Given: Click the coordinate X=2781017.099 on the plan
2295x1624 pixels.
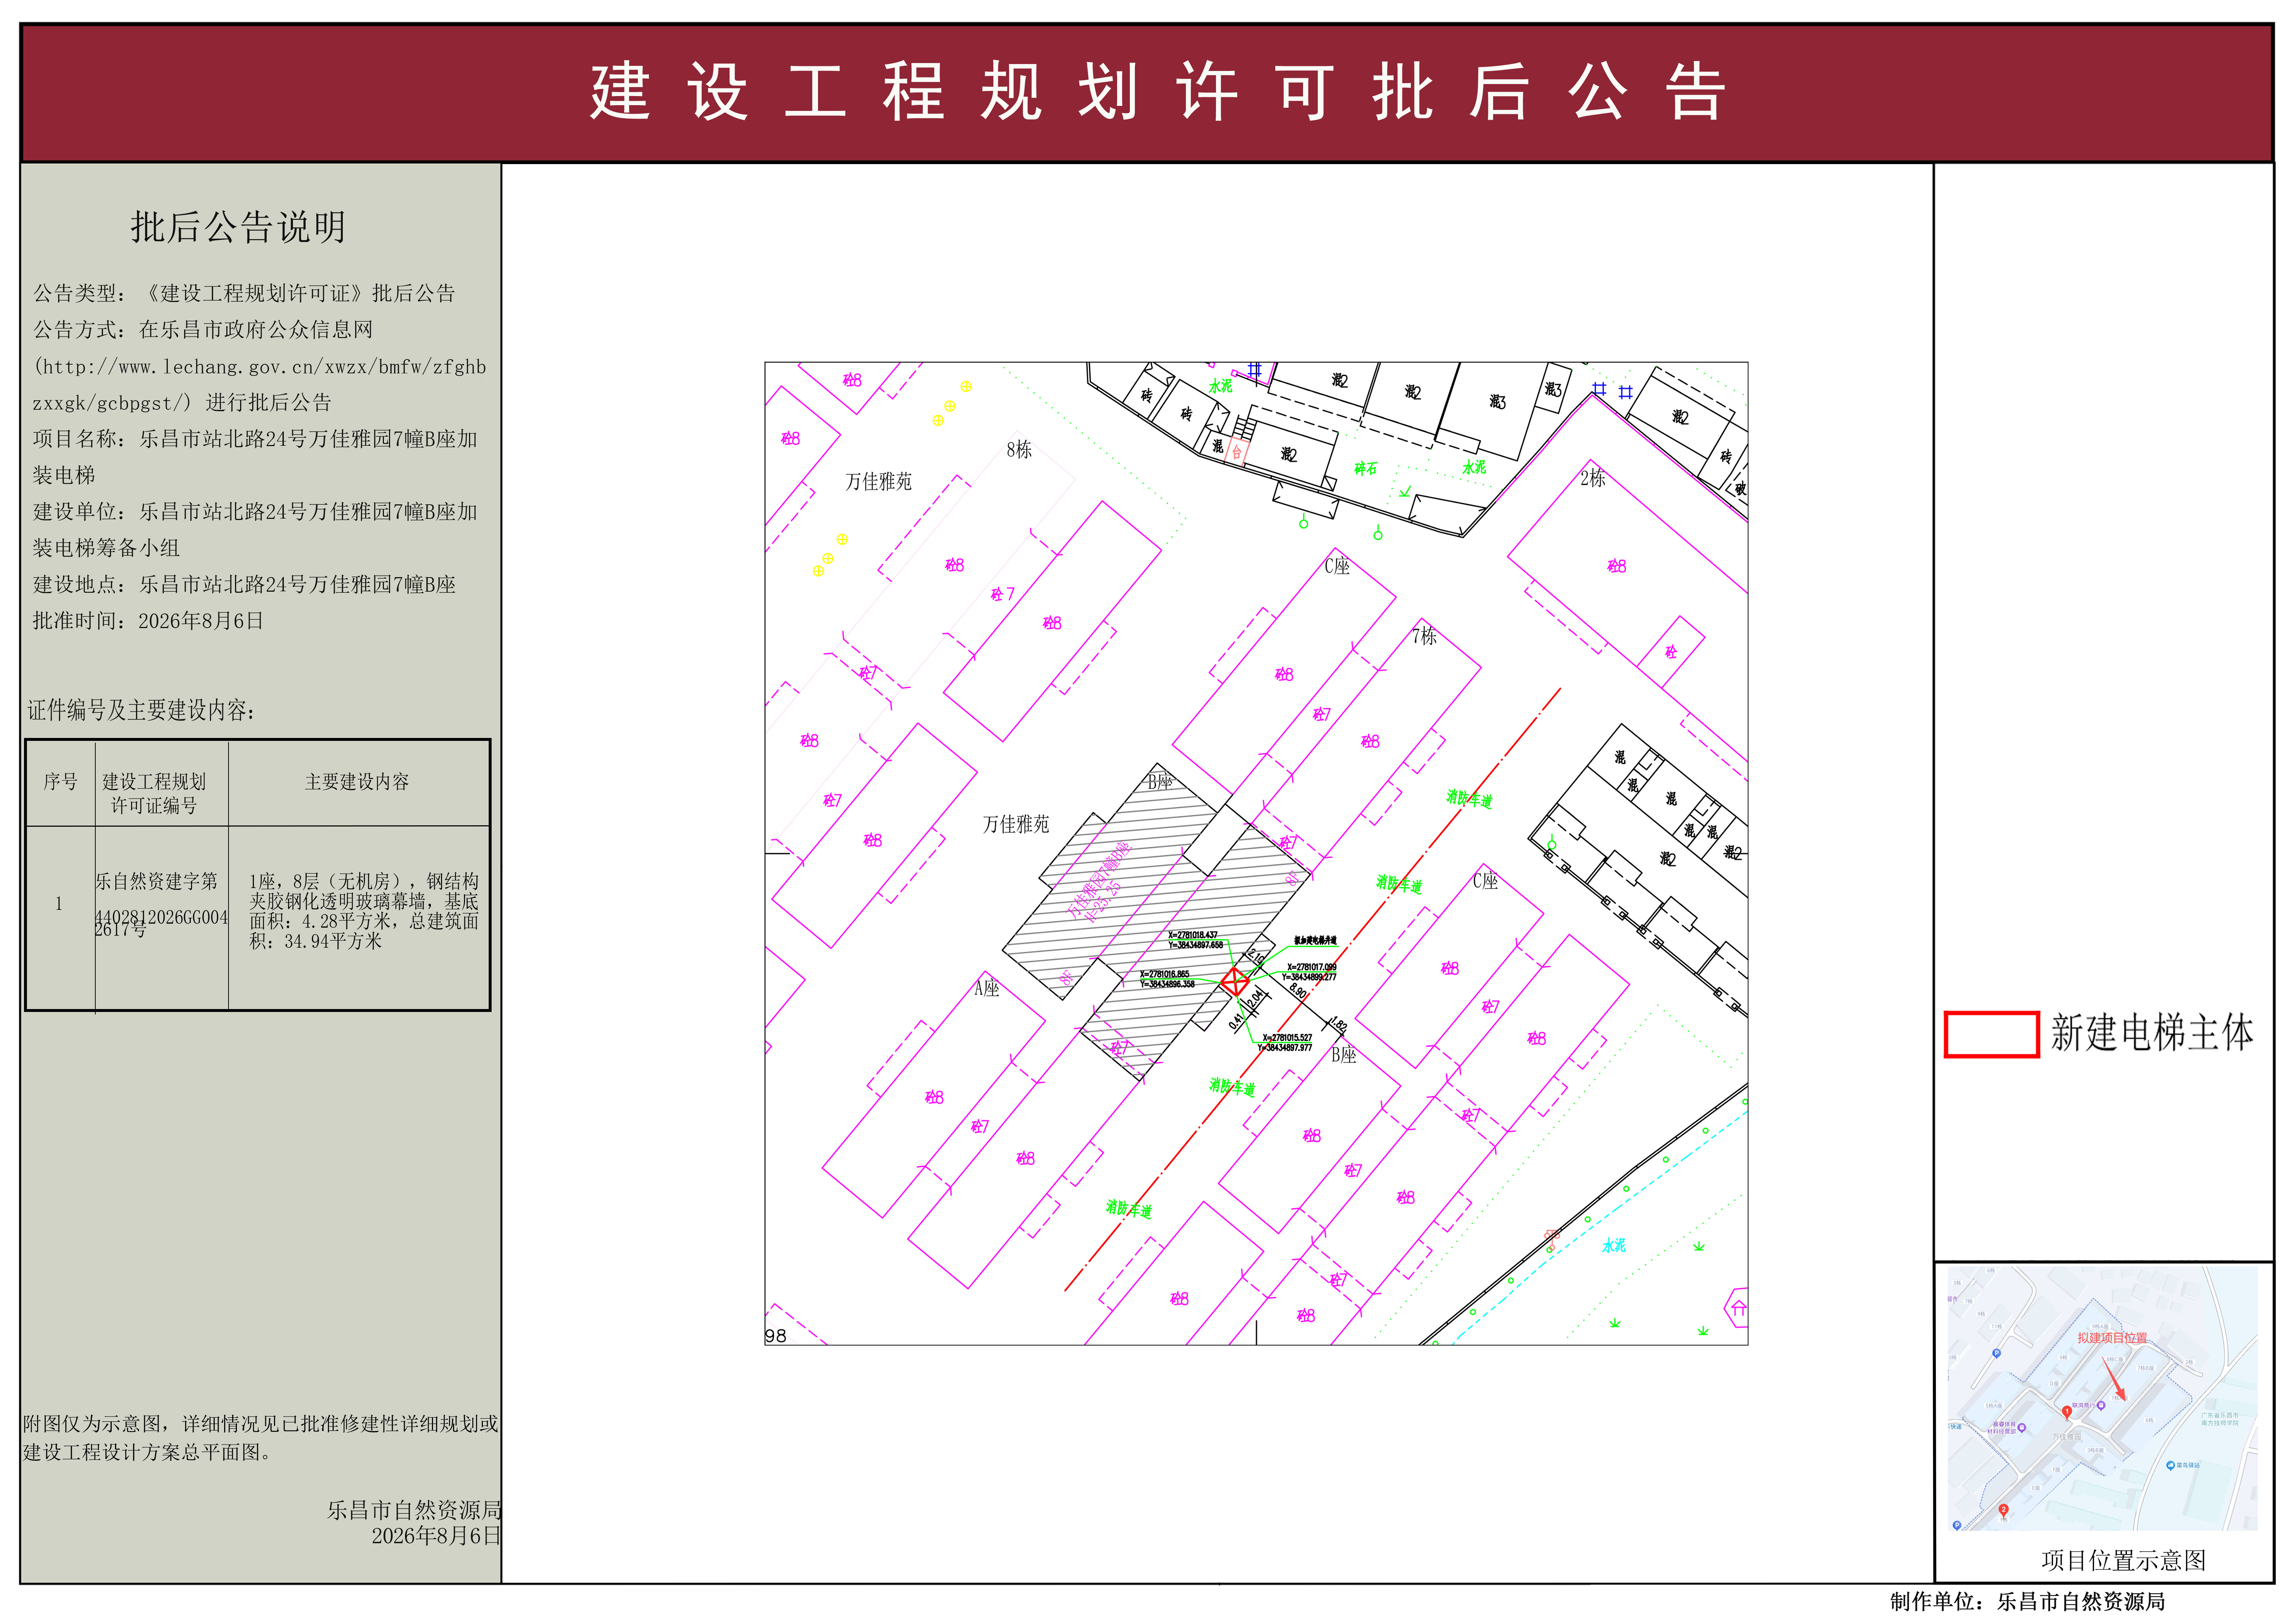Looking at the screenshot, I should (x=1312, y=967).
